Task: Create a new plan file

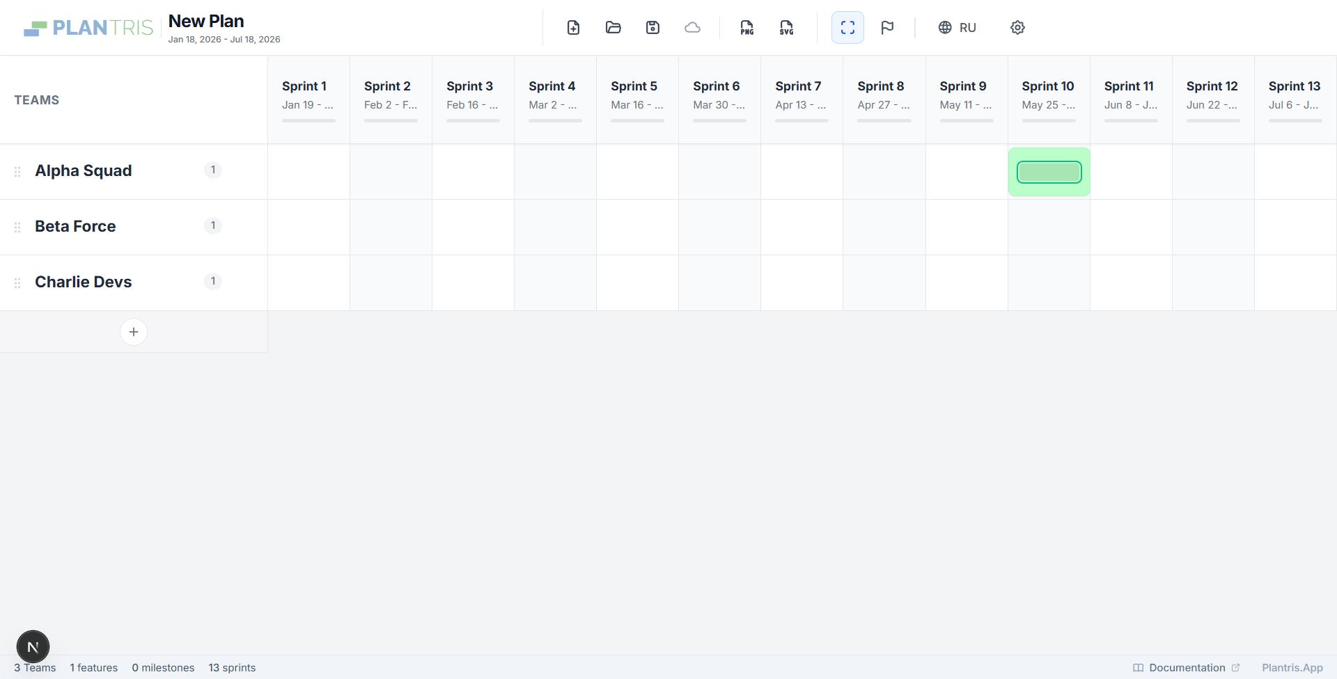Action: click(x=573, y=28)
